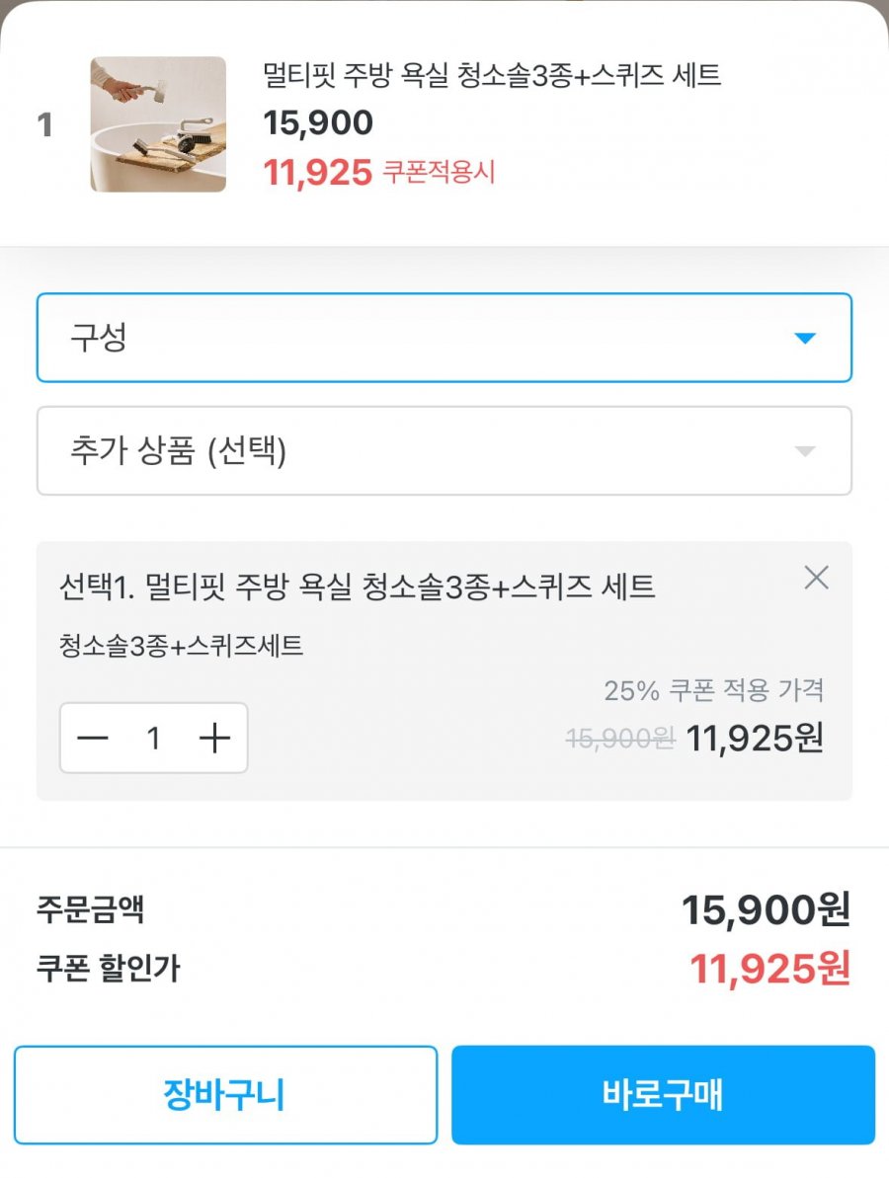Decrease quantity with the minus icon
Screen dimensions: 889x1178
pos(93,739)
